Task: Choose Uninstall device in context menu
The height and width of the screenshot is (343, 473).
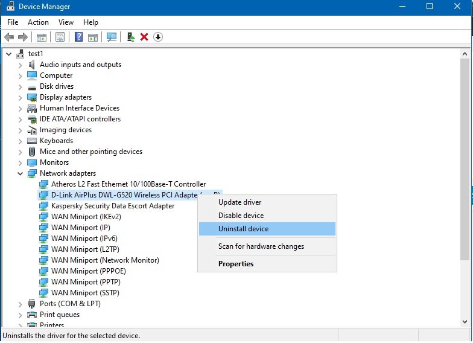Action: pyautogui.click(x=267, y=229)
